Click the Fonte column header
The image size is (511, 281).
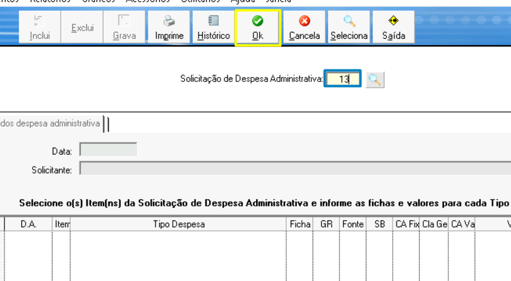click(353, 224)
